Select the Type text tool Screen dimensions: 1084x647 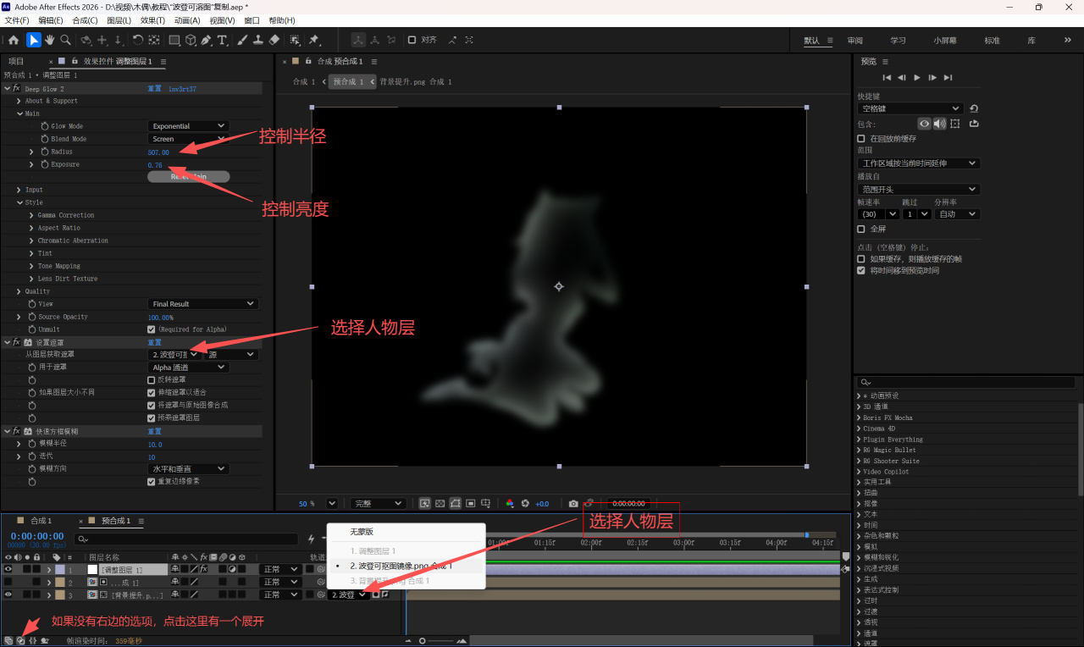tap(222, 40)
